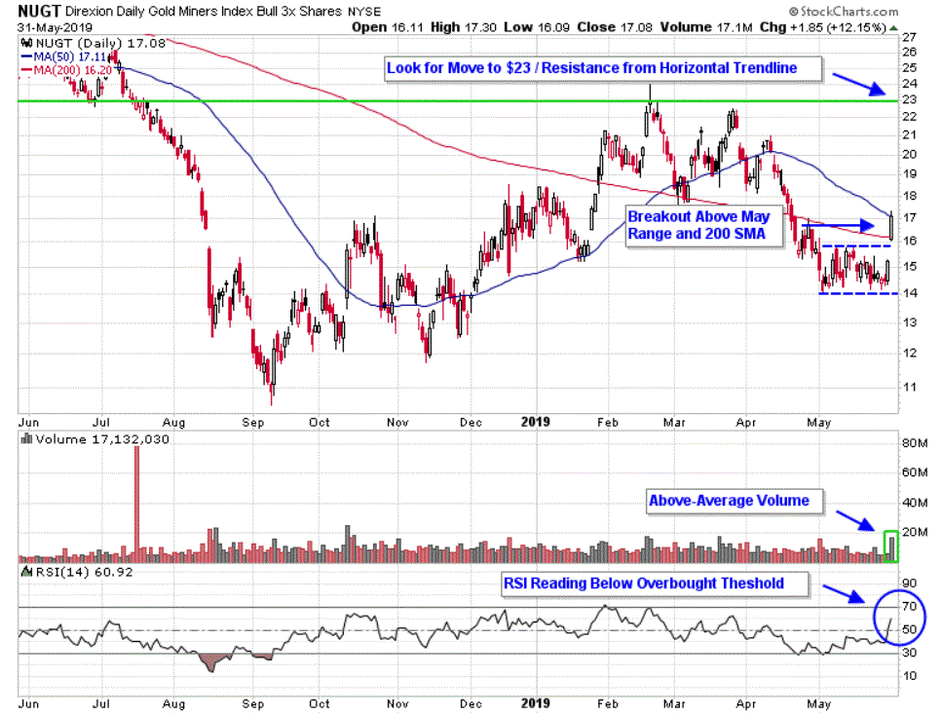Screen dimensions: 942x715
Task: Click the 80M volume axis label
Action: point(915,443)
